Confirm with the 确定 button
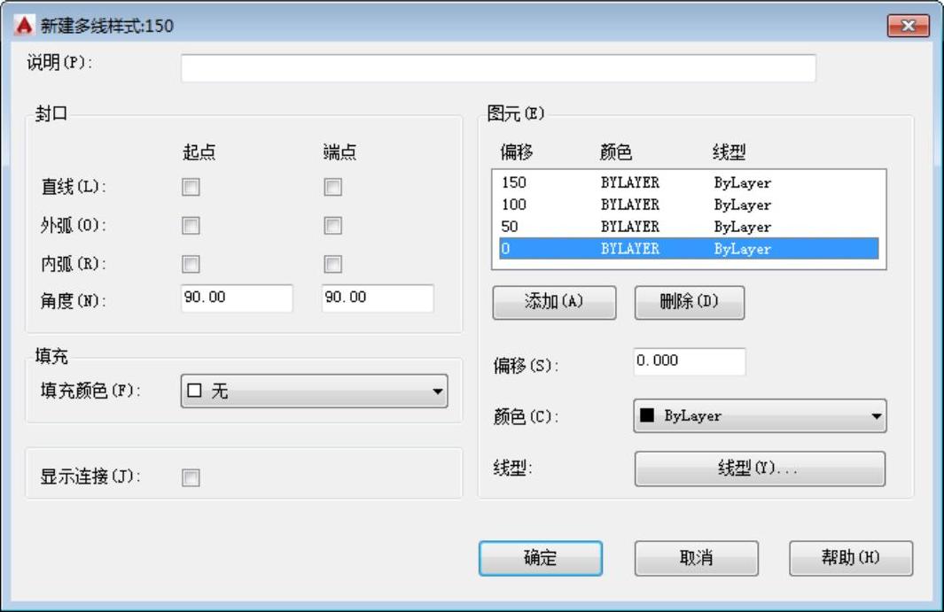This screenshot has width=944, height=612. (x=541, y=559)
